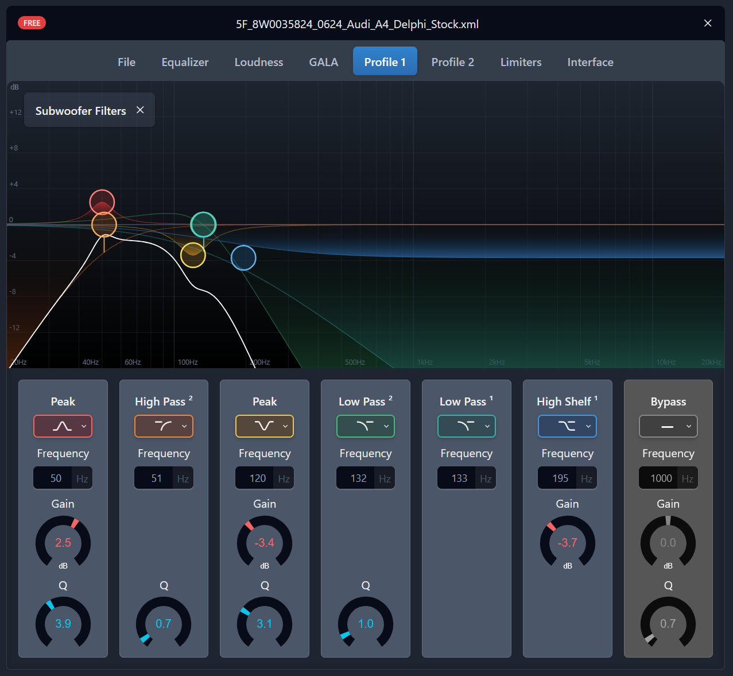Open the Loudness page
Image resolution: width=733 pixels, height=676 pixels.
pyautogui.click(x=258, y=61)
